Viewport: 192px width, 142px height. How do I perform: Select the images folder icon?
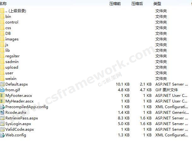(x=2, y=39)
